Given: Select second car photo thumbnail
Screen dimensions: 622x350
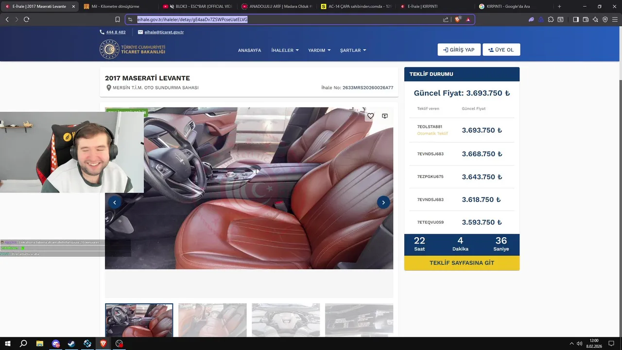Looking at the screenshot, I should pyautogui.click(x=212, y=320).
